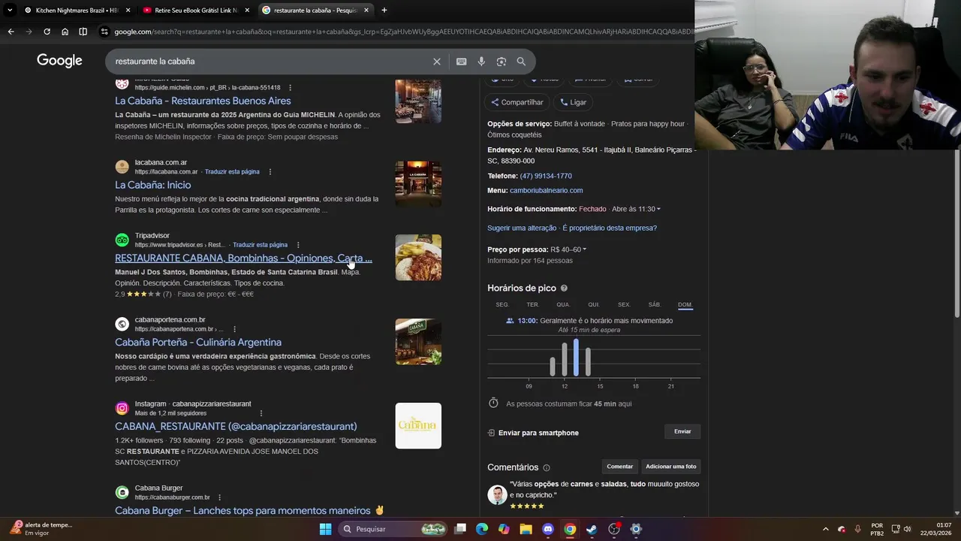Click Adicionar uma foto button

pyautogui.click(x=671, y=467)
